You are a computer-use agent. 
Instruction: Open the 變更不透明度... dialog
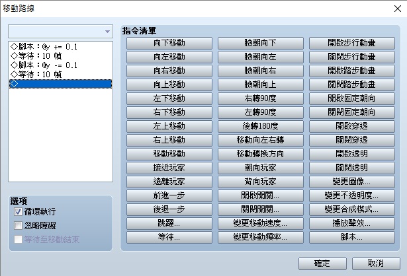tap(352, 195)
